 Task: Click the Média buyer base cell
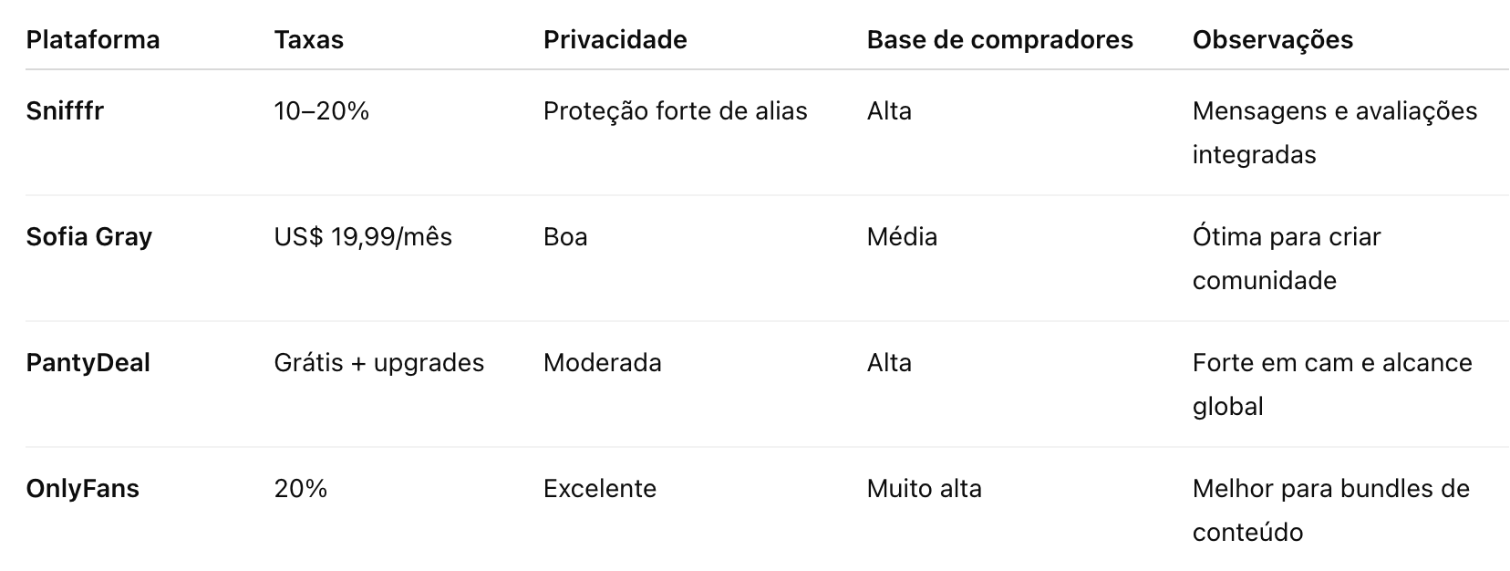[902, 237]
